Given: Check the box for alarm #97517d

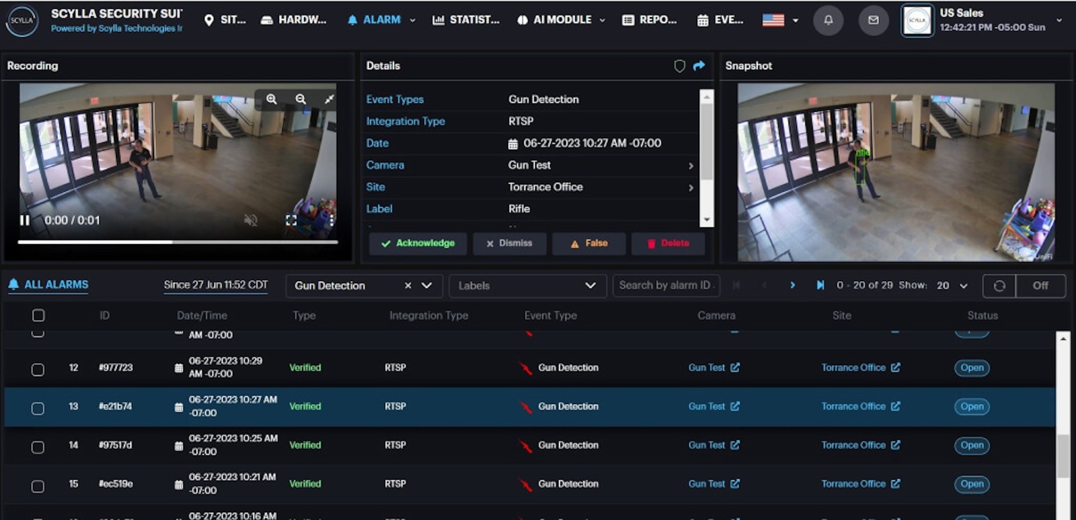Looking at the screenshot, I should pos(38,447).
